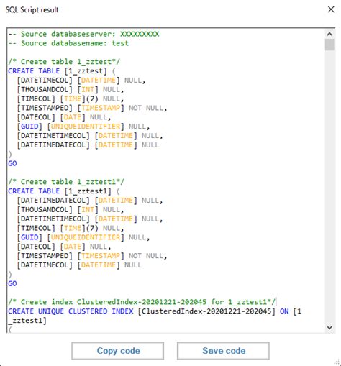Viewport: 341px width, 366px height.
Task: Click [TIMECOL] in the first table definition
Action: tap(36, 99)
